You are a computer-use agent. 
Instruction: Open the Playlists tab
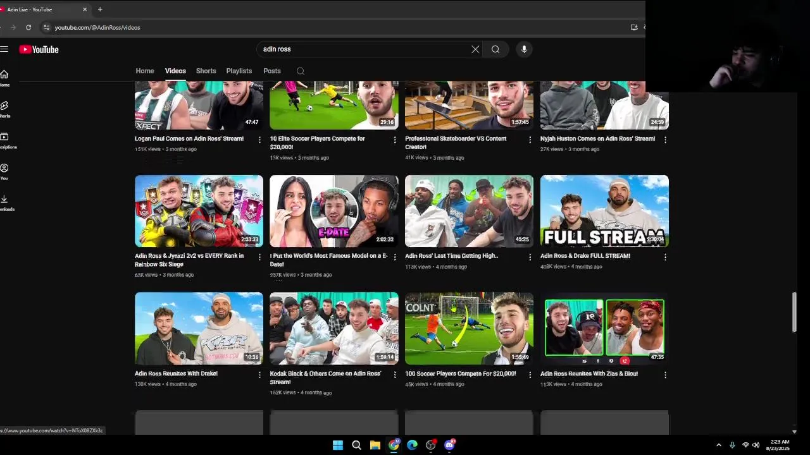tap(239, 71)
